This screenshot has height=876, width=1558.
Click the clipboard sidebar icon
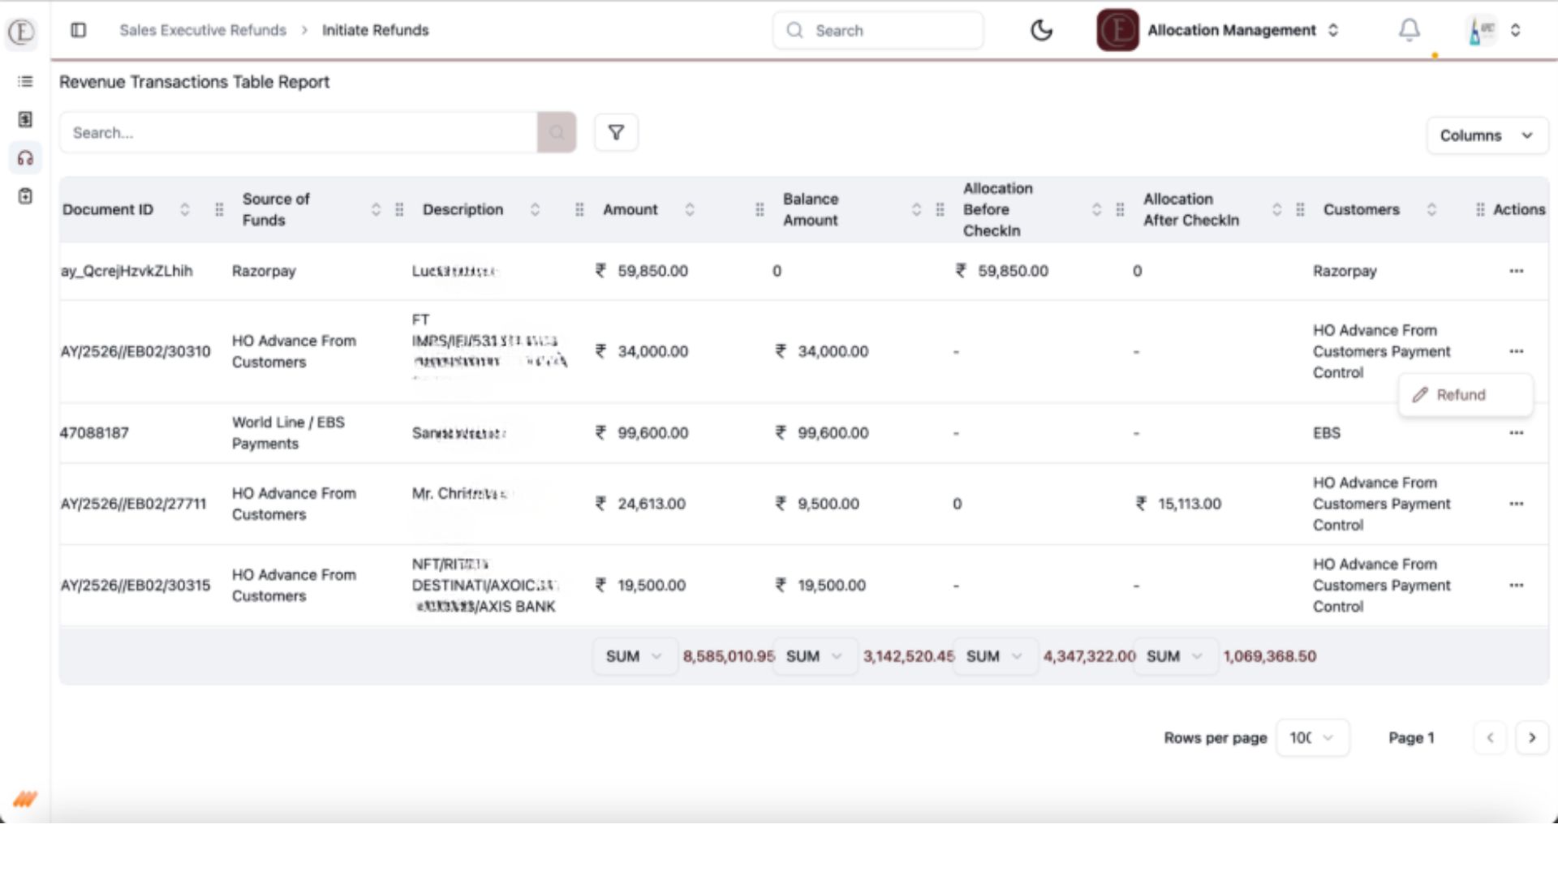25,196
